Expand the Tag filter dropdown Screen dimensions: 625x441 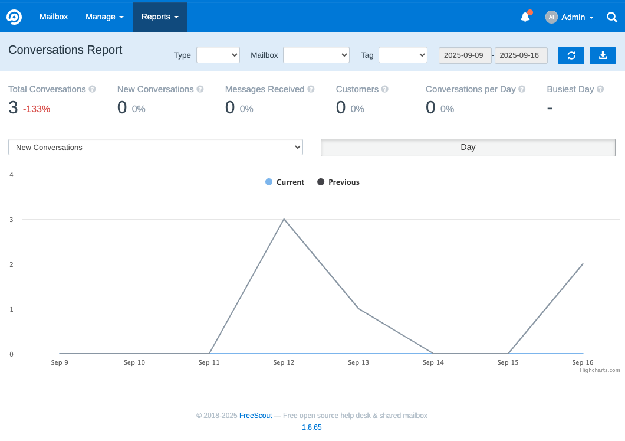tap(403, 55)
